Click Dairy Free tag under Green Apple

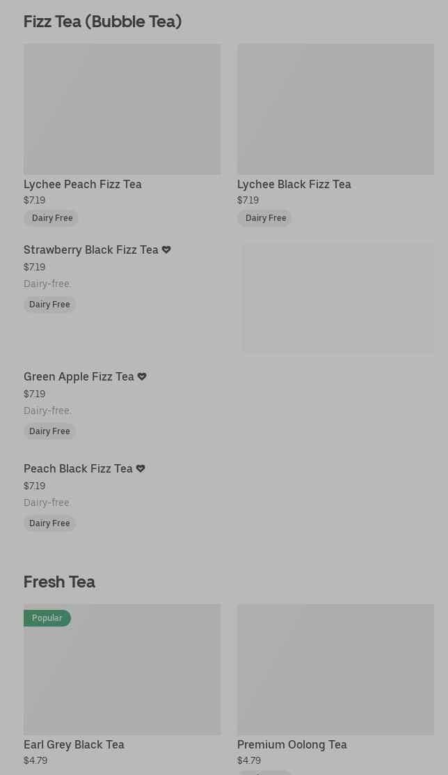tap(49, 431)
